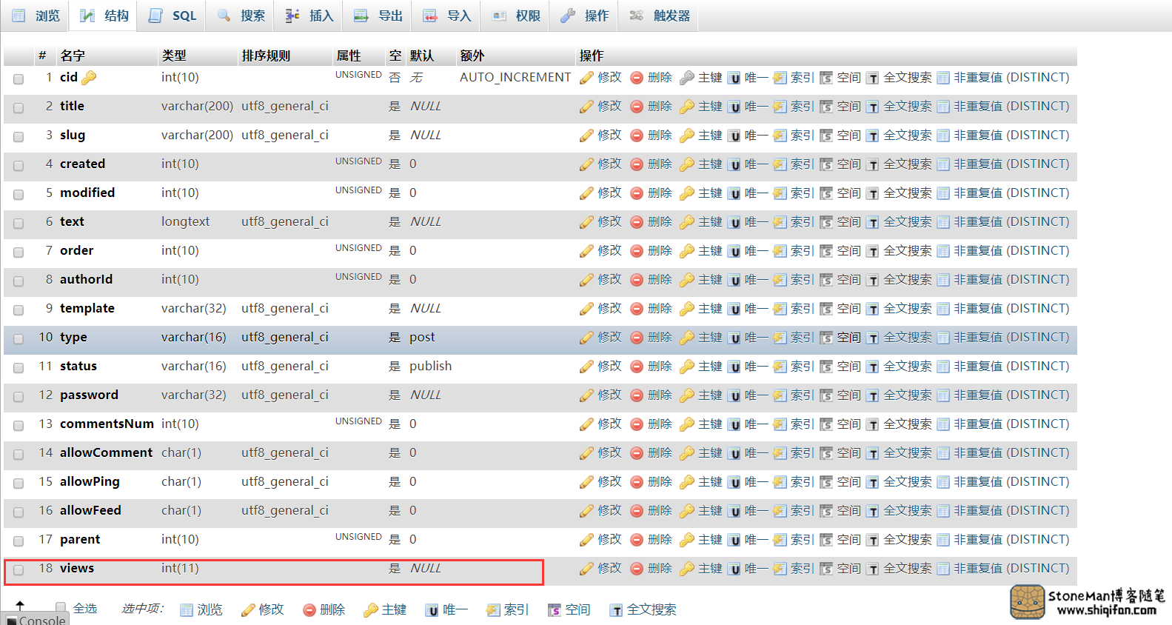
Task: Switch to the SQL tab
Action: click(173, 16)
